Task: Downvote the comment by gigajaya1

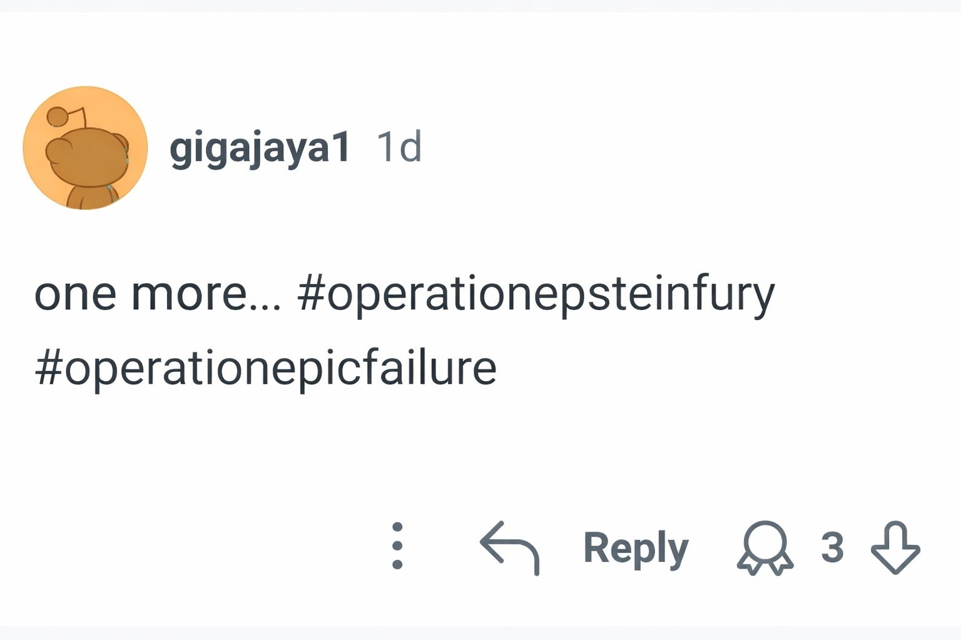Action: pos(895,547)
